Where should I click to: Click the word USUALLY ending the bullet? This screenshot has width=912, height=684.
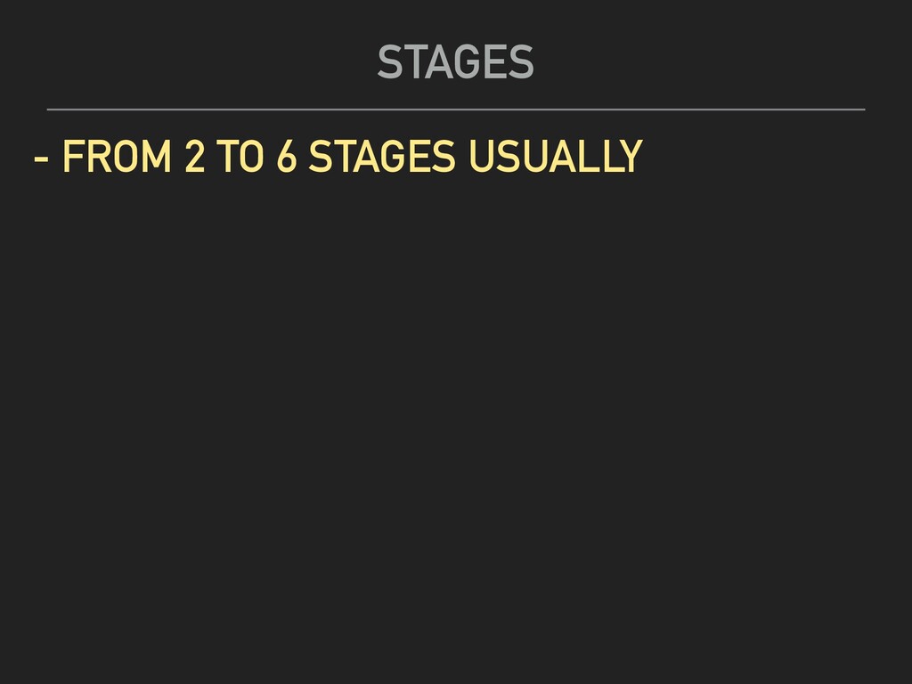click(556, 156)
